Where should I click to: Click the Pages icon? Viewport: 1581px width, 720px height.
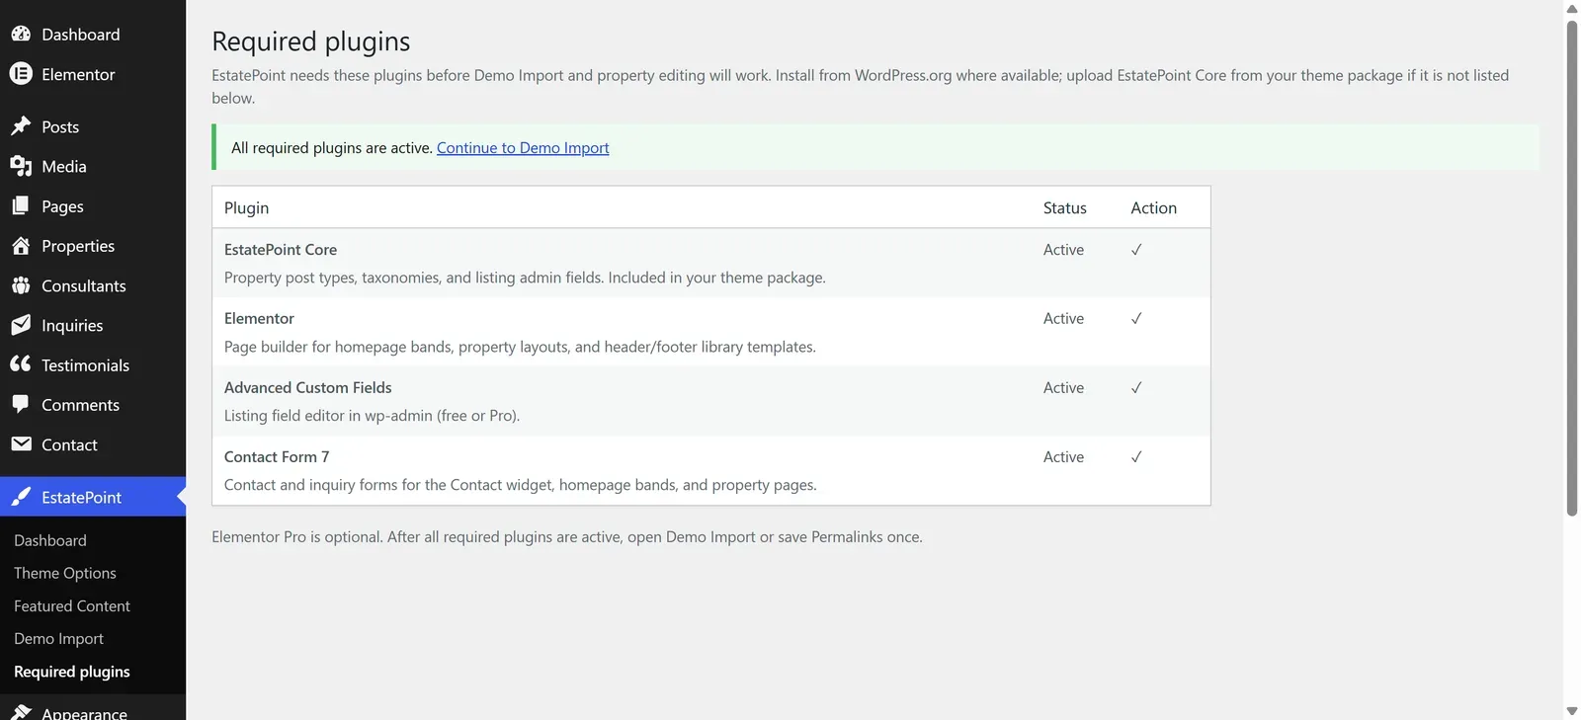tap(21, 205)
